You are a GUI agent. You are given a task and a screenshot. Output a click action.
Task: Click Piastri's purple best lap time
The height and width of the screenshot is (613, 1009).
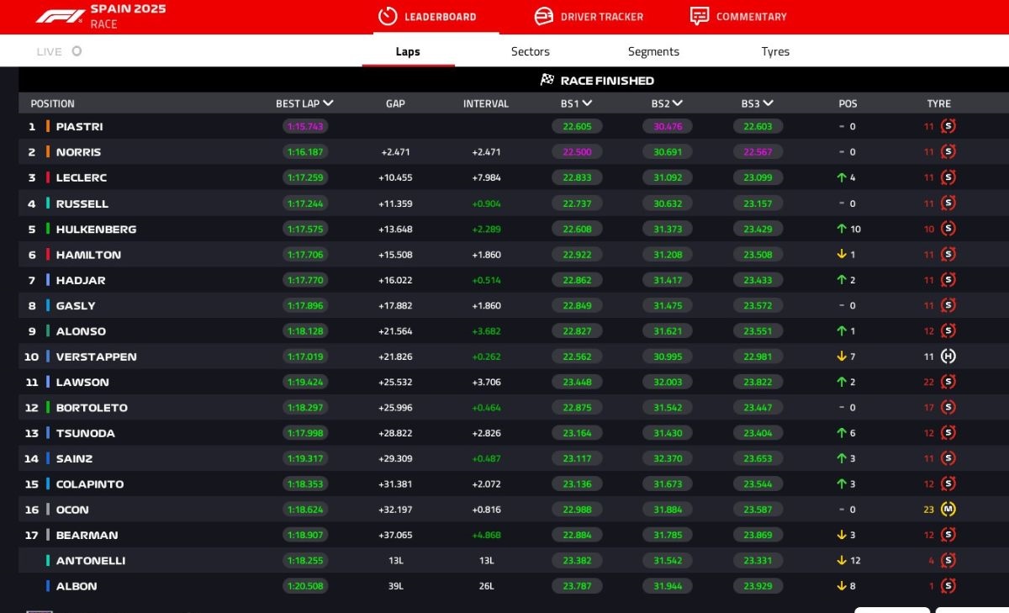[x=305, y=127]
